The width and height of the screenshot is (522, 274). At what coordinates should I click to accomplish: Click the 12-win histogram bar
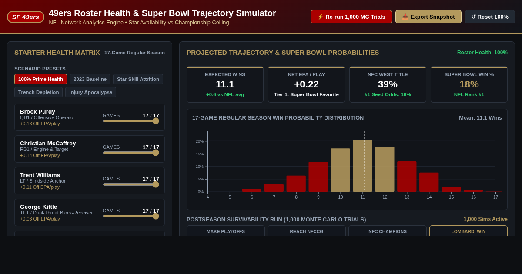(x=385, y=169)
